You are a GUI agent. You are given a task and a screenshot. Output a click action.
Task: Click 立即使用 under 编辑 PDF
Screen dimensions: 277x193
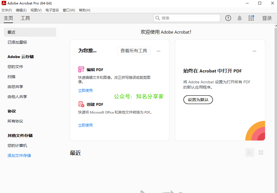[x=85, y=91]
